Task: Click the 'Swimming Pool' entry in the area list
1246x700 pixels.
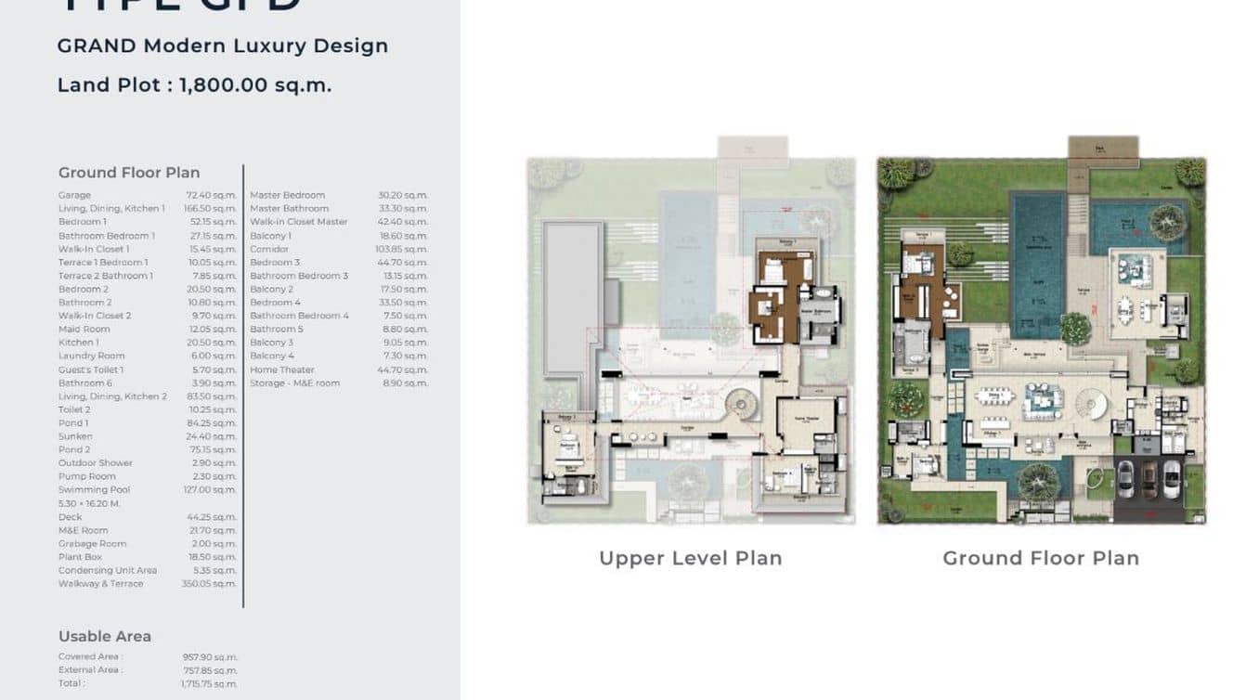Action: point(95,490)
